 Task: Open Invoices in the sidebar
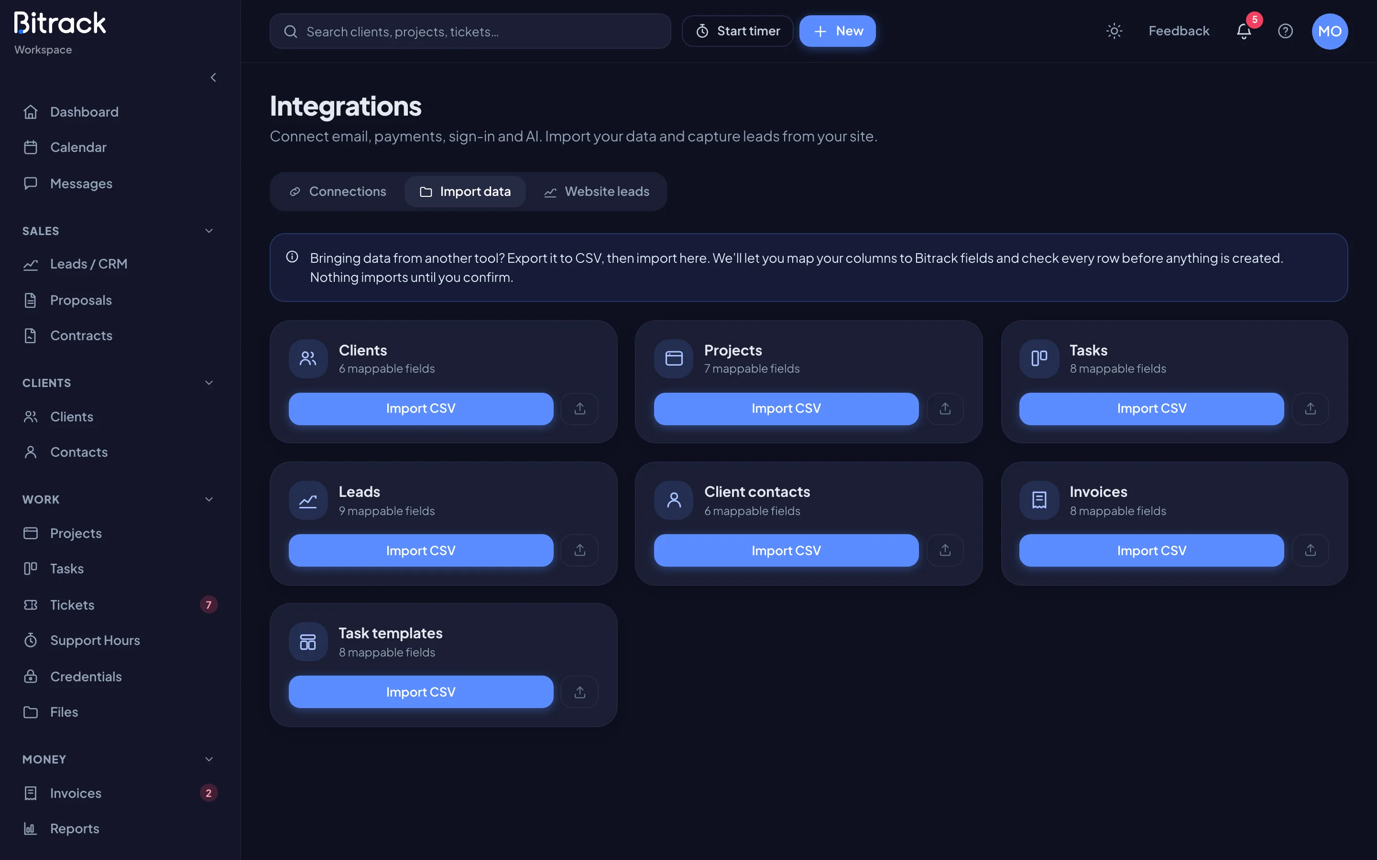tap(120, 793)
